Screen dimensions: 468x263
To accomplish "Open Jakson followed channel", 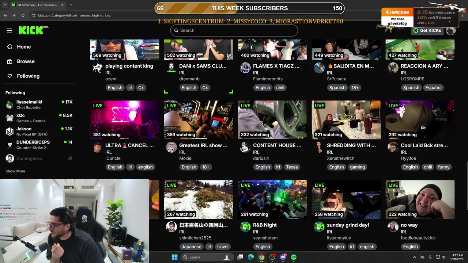I will pyautogui.click(x=39, y=131).
